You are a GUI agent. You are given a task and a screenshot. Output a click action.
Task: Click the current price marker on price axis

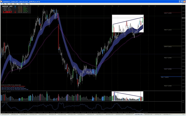tap(184, 18)
